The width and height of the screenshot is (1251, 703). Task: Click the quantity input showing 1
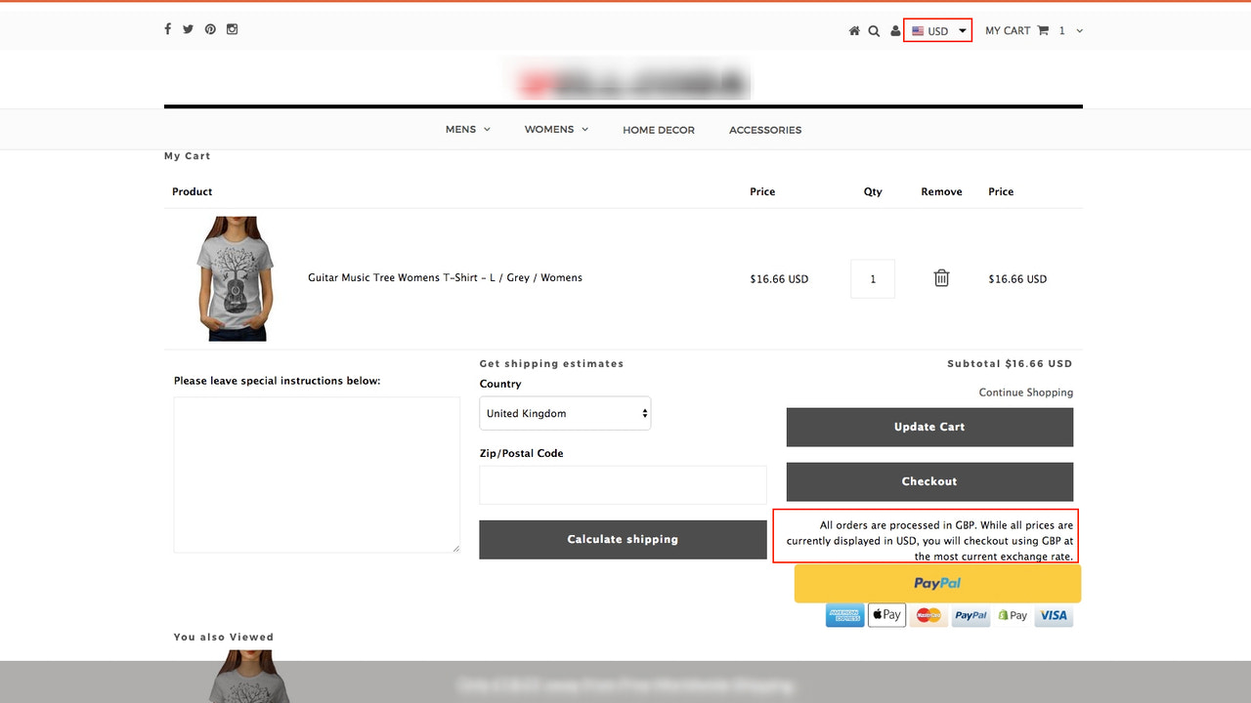[872, 278]
